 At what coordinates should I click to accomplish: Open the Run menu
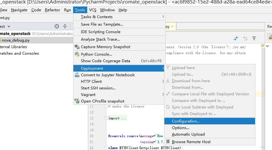tap(67, 10)
